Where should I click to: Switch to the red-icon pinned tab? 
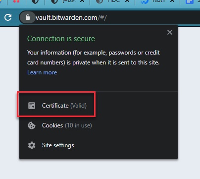16,1
